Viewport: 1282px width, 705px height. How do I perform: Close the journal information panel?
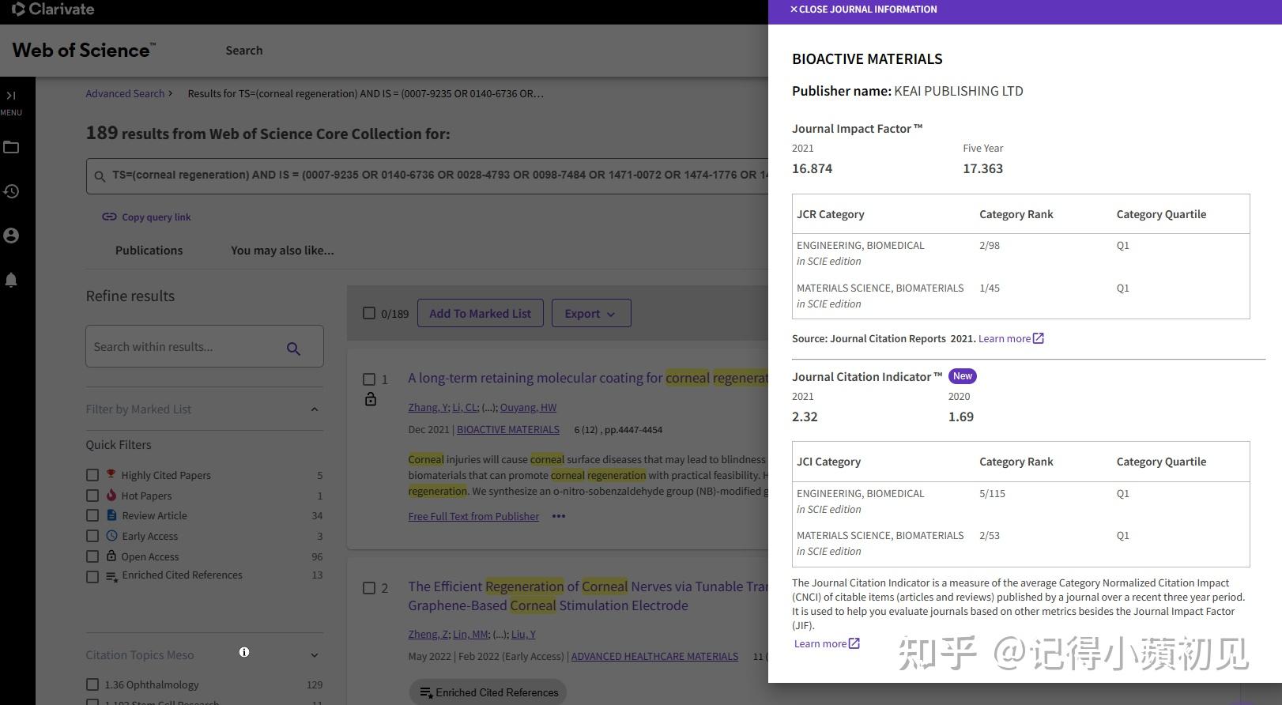[863, 9]
